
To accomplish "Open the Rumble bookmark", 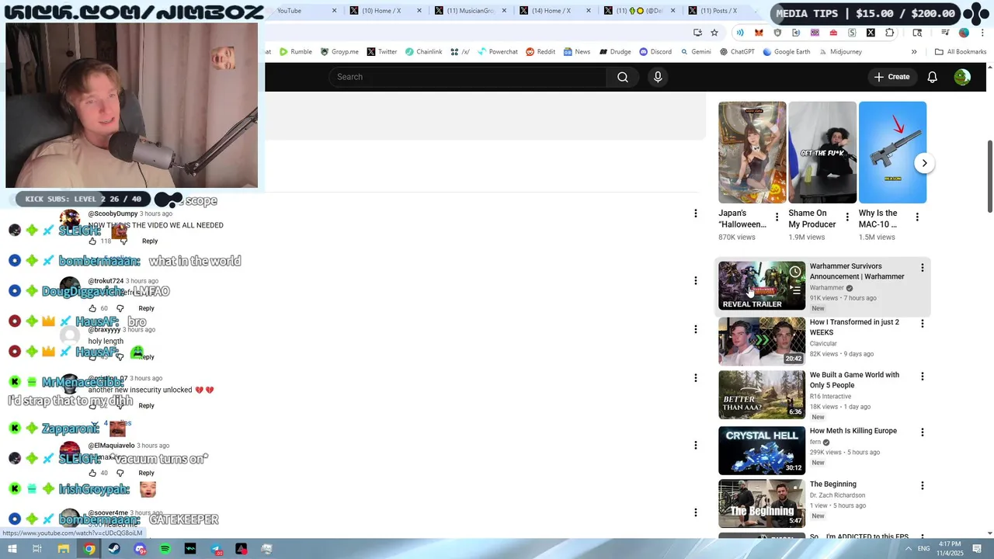I will (295, 52).
